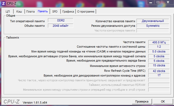This screenshot has height=106, width=174.
Task: Click the disabled maximize button
Action: pyautogui.click(x=158, y=2)
